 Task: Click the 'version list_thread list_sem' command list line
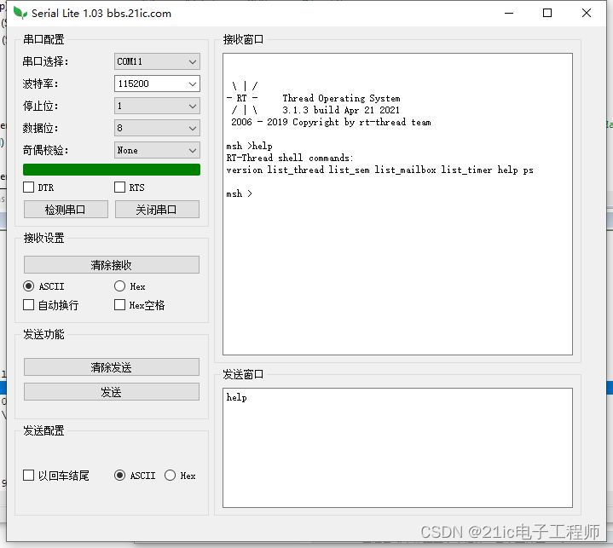pos(379,170)
